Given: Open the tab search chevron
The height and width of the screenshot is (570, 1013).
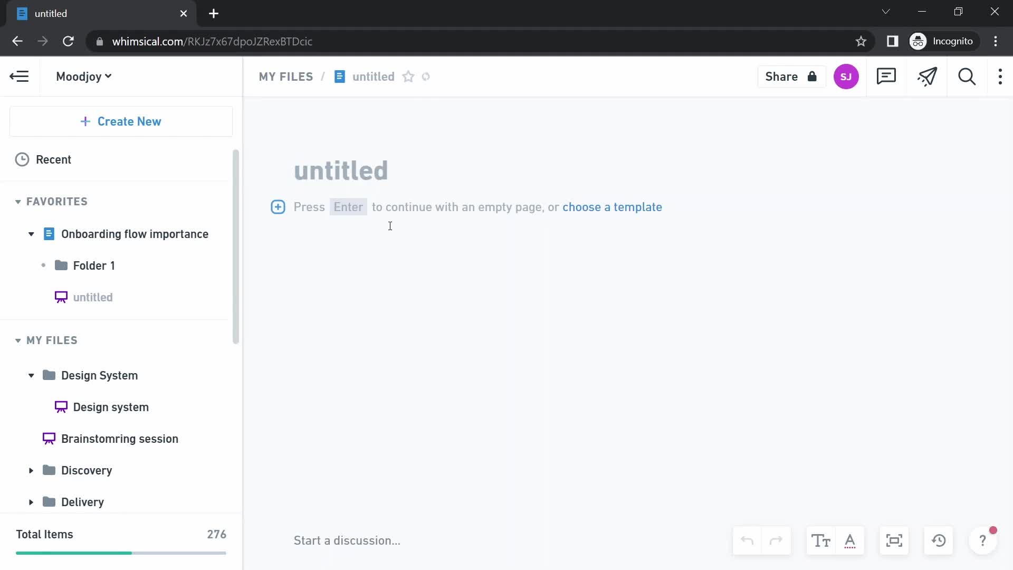Looking at the screenshot, I should click(886, 12).
